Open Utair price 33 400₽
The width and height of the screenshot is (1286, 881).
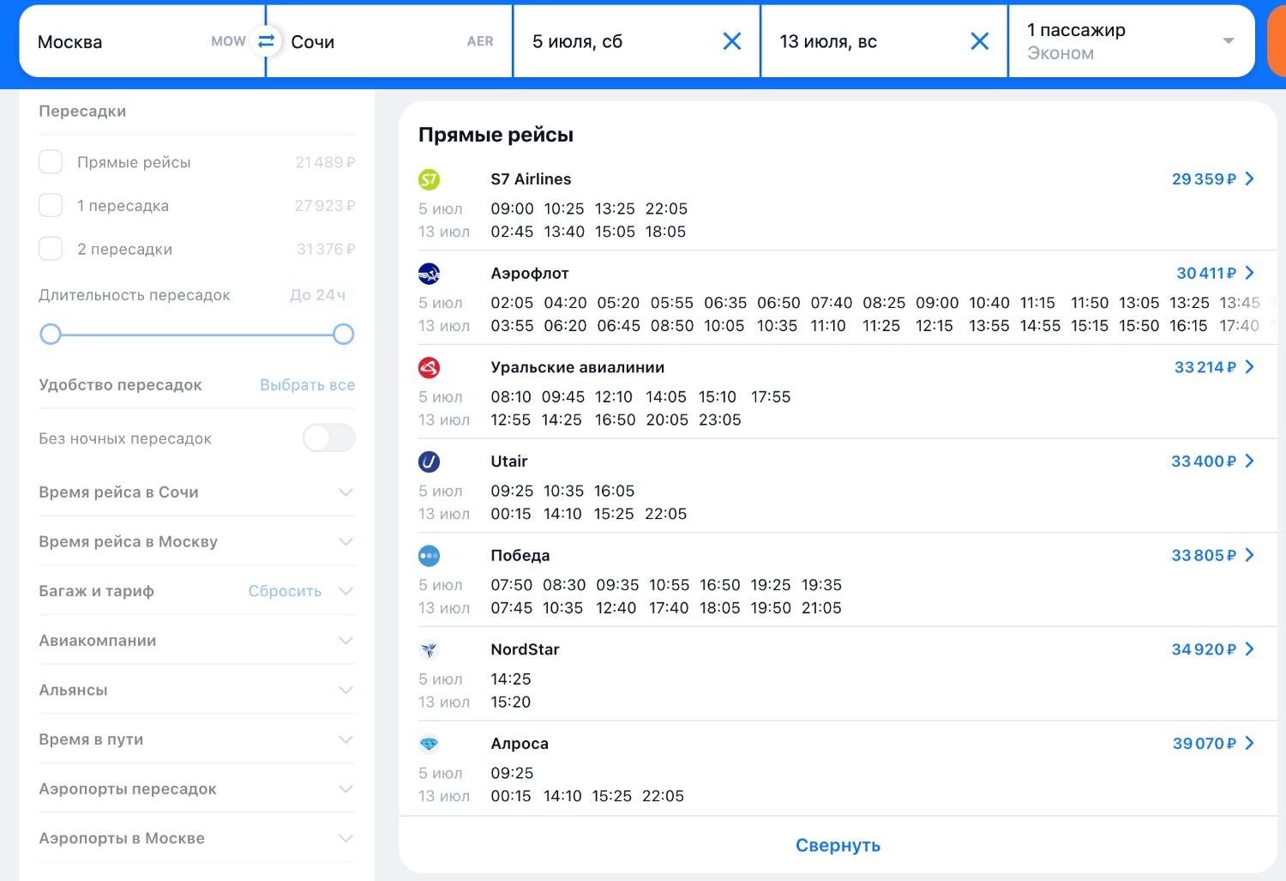click(1204, 461)
